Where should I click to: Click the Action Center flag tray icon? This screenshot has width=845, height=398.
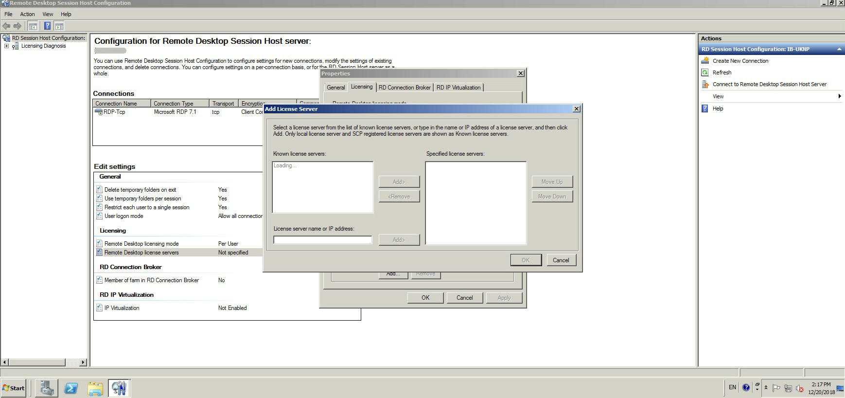[x=776, y=388]
